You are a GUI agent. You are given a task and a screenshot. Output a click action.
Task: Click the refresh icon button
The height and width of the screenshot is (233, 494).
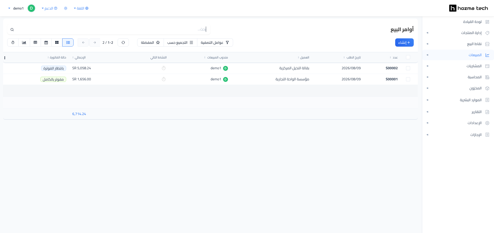click(x=123, y=42)
